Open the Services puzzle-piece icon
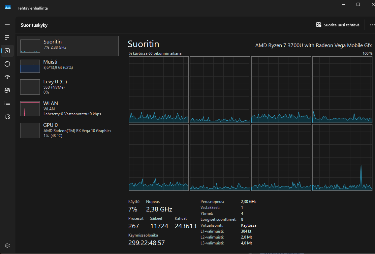Screen dimensions: 375x254 click(x=7, y=117)
